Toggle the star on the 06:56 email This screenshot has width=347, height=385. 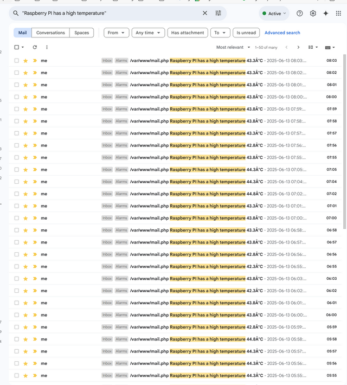25,254
